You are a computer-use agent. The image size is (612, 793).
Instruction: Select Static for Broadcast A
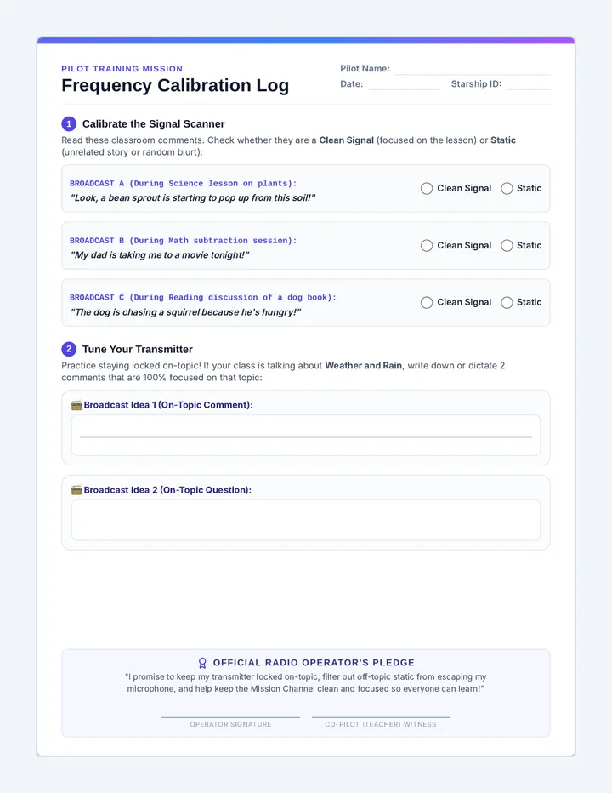click(507, 189)
